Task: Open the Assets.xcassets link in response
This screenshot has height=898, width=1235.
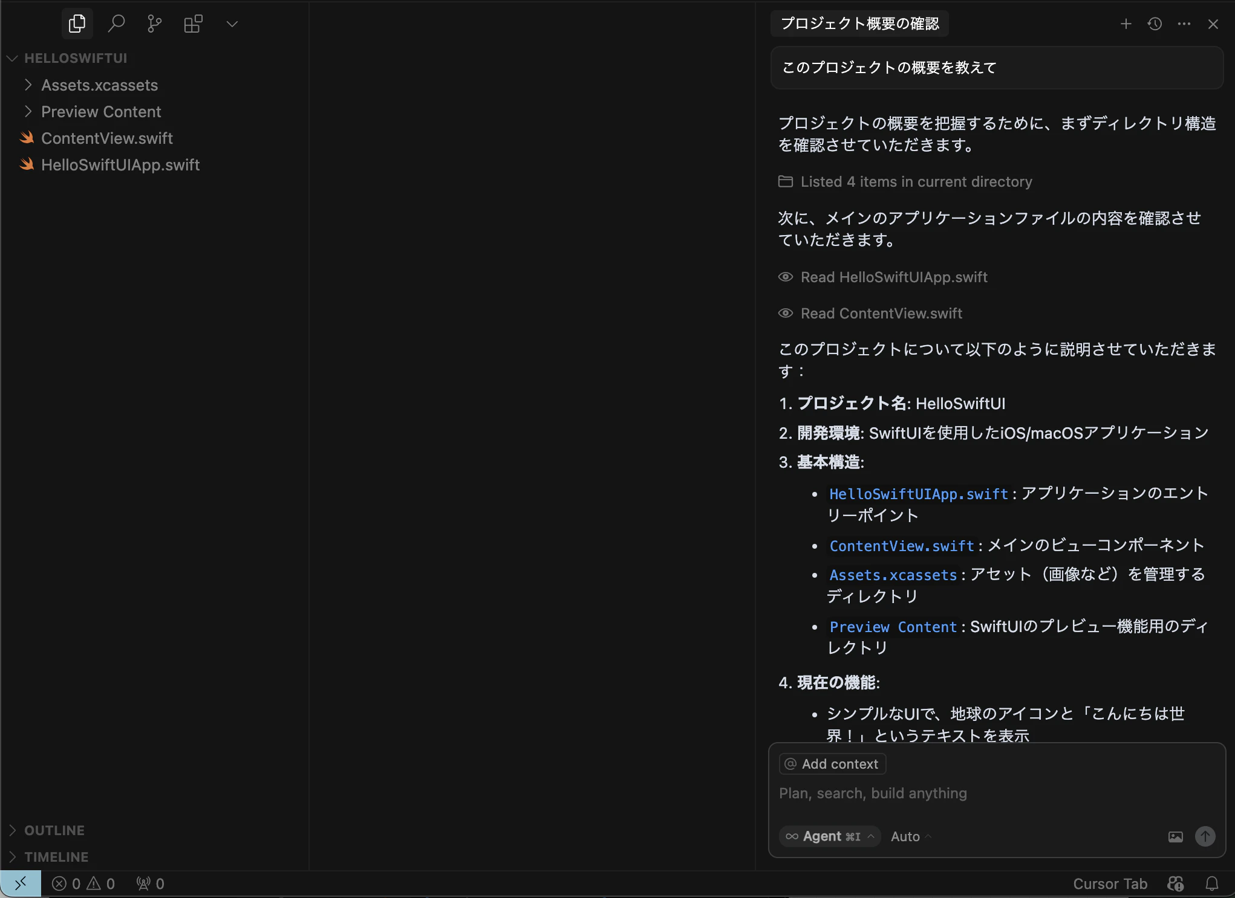Action: 893,575
